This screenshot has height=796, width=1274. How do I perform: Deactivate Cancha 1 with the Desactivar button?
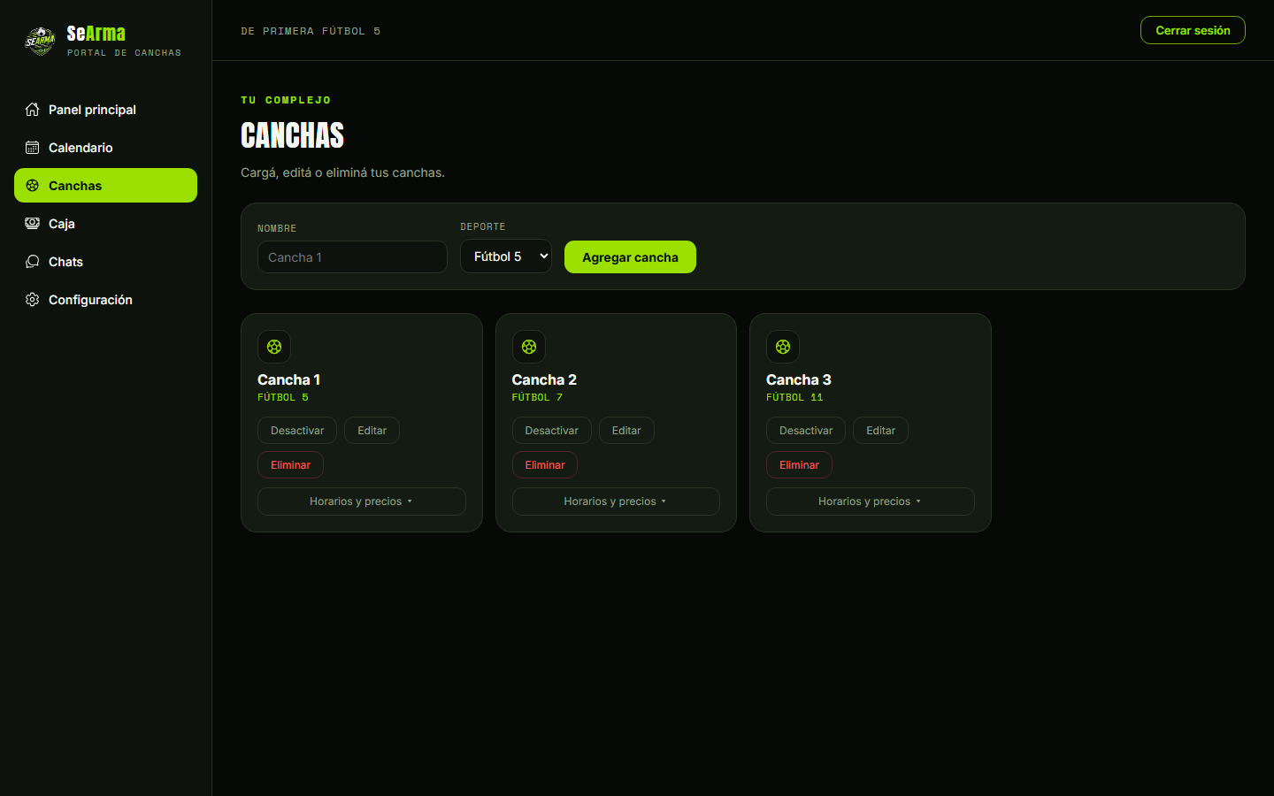(297, 431)
